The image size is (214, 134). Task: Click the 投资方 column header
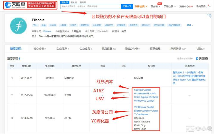pyautogui.click(x=151, y=66)
